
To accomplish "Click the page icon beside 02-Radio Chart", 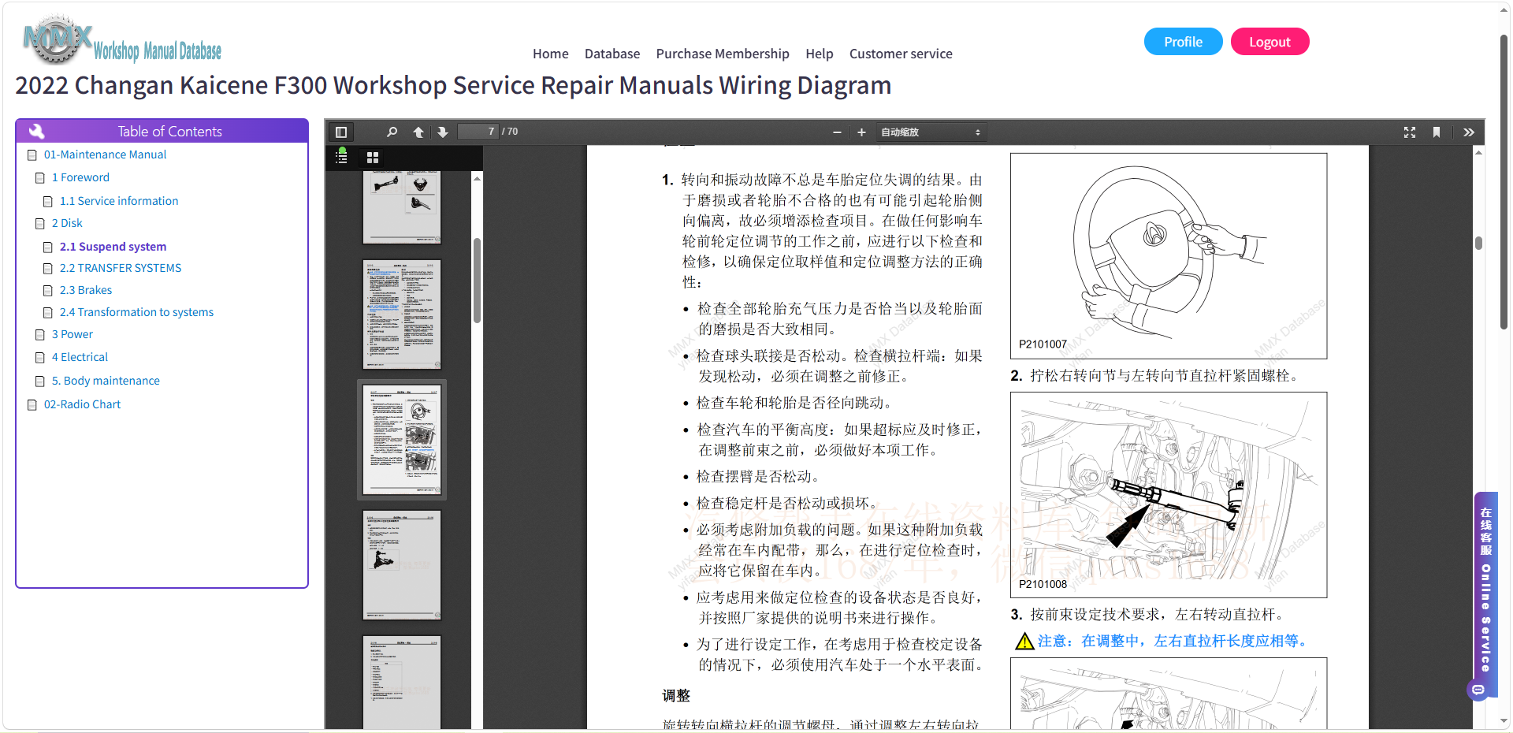I will (32, 405).
